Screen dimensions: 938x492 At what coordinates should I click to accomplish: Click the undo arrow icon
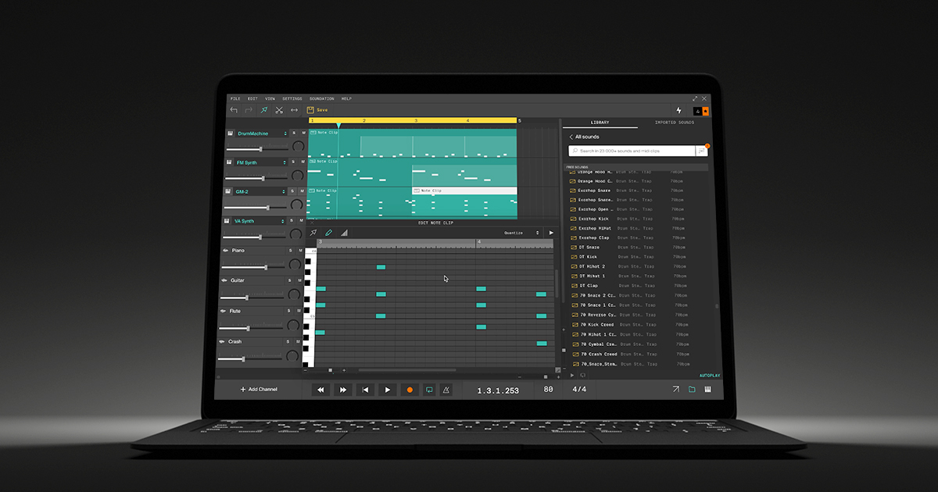pos(234,109)
